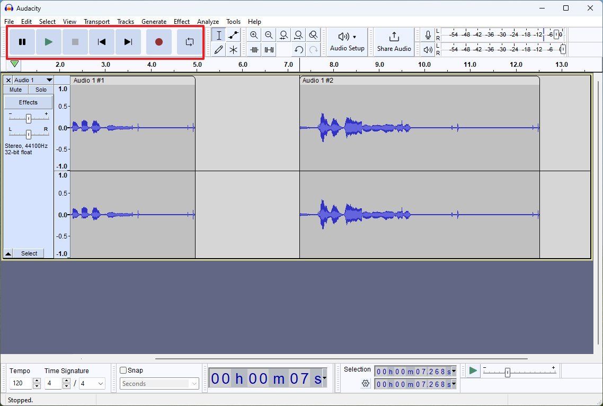Select the Draw tool
Screen dimensions: 603x406
218,49
